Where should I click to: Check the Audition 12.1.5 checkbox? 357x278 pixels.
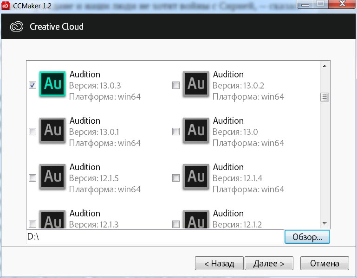click(32, 178)
